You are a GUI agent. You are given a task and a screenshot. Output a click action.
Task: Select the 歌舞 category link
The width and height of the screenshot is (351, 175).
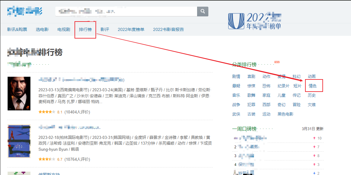click(x=251, y=95)
